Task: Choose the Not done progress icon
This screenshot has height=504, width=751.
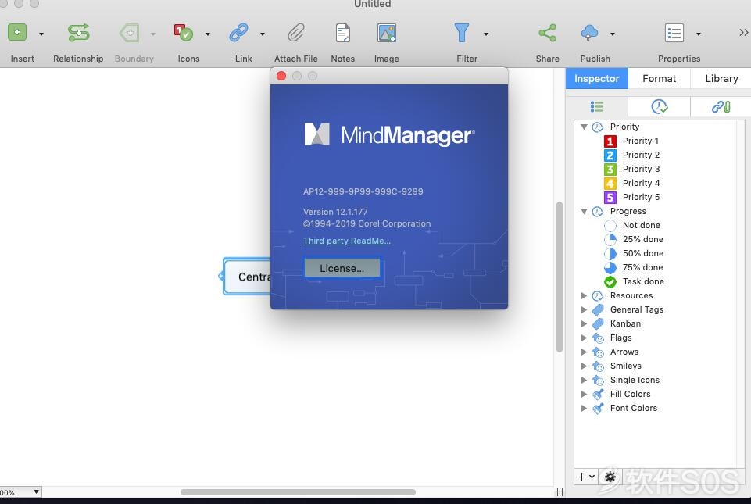Action: 610,225
